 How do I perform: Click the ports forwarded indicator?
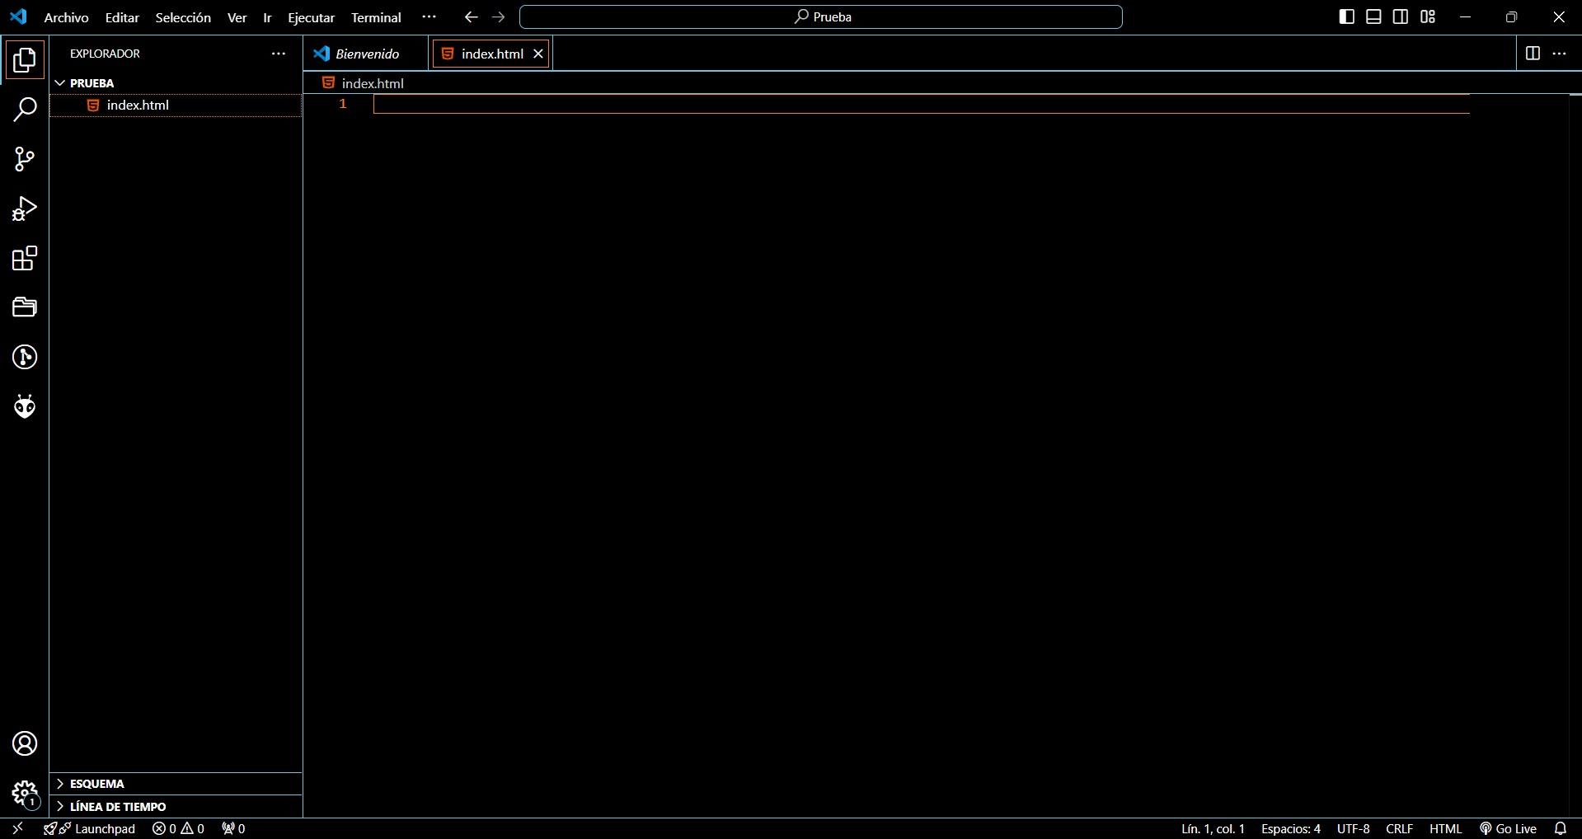[233, 828]
